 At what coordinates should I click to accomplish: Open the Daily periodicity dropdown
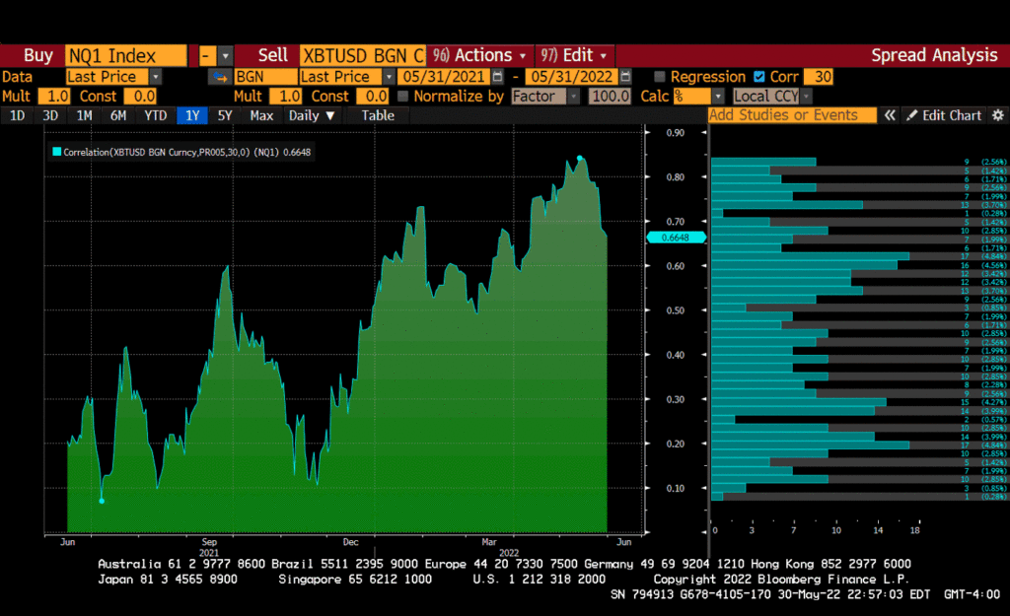(x=311, y=115)
